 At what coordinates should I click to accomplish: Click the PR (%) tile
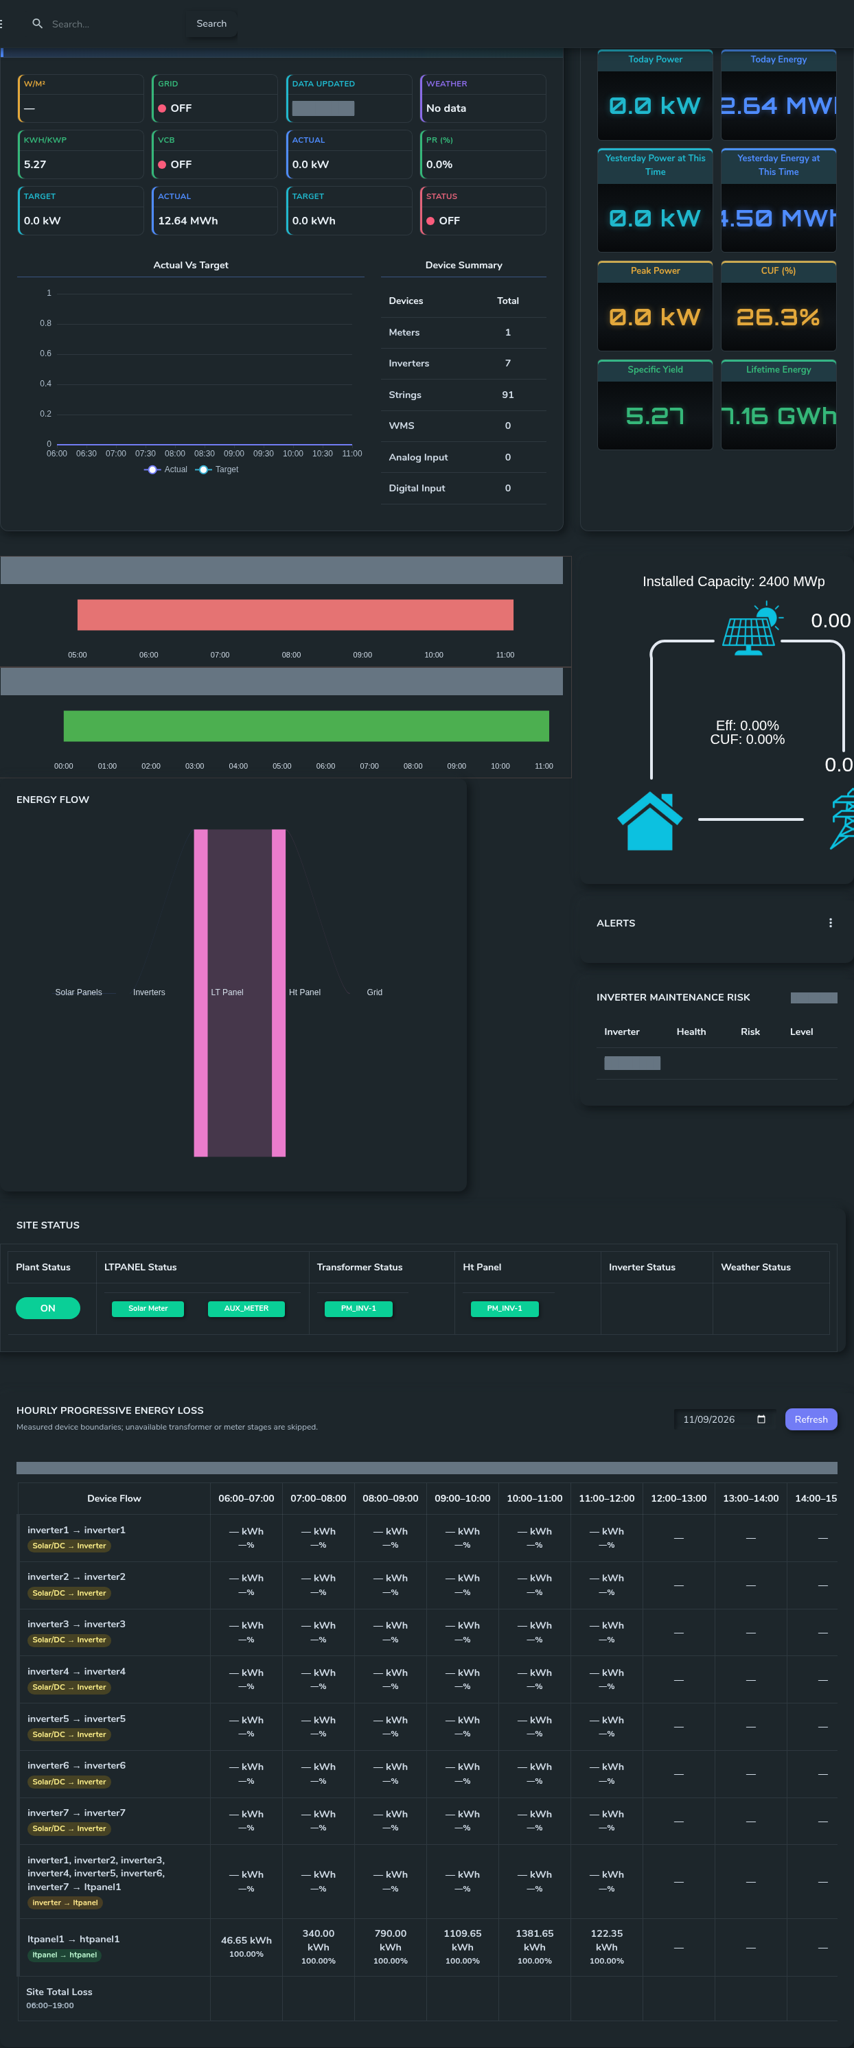pyautogui.click(x=483, y=154)
